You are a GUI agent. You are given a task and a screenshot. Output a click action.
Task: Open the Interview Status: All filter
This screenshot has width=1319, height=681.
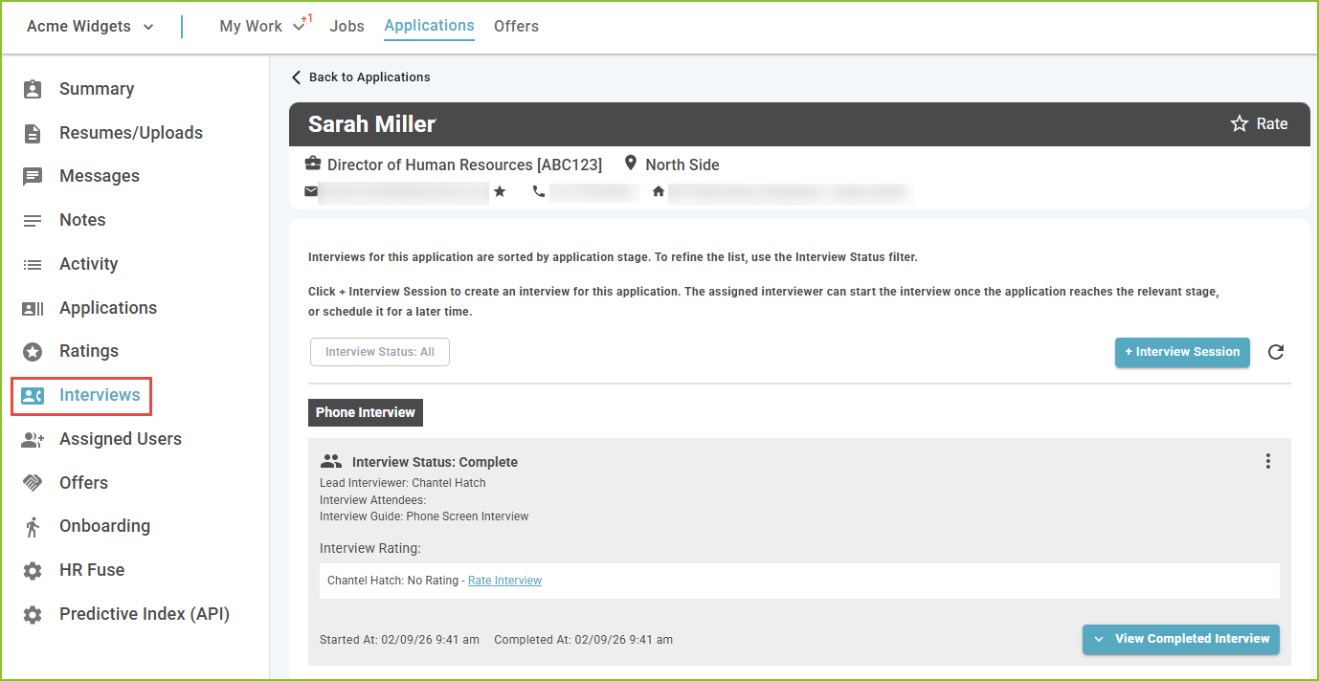point(380,352)
